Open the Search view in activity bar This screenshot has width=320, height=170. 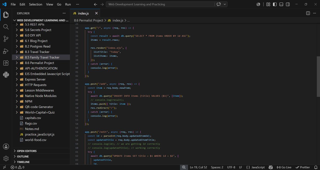[6, 27]
